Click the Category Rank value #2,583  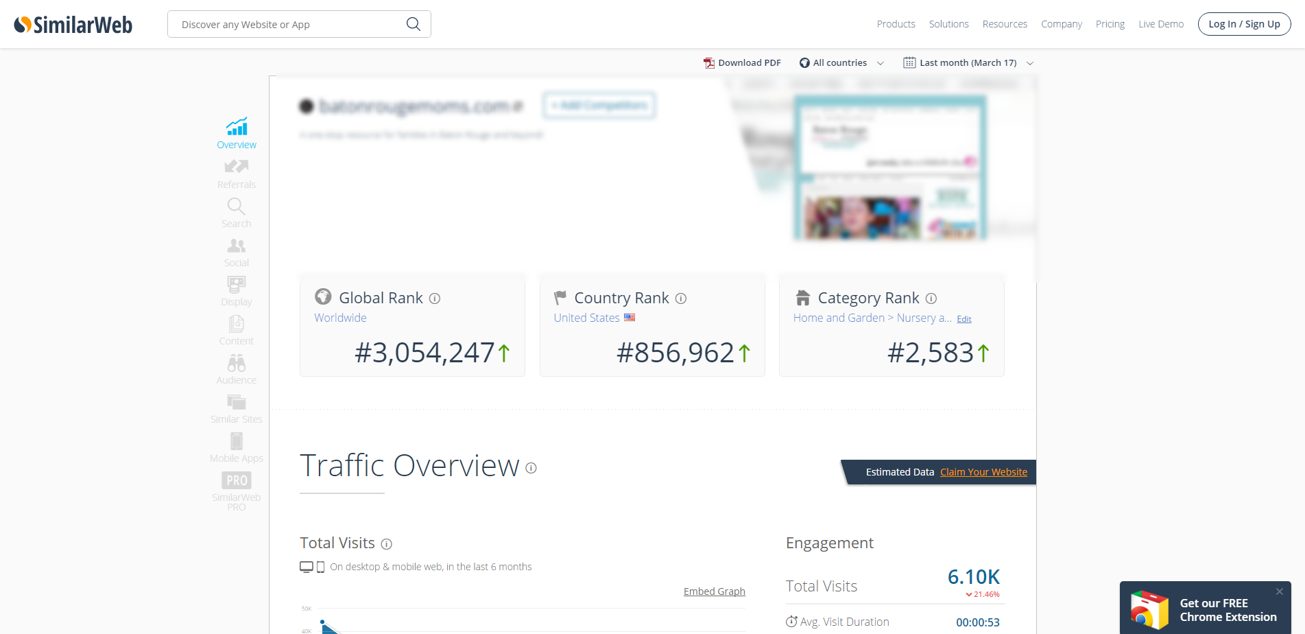tap(931, 353)
